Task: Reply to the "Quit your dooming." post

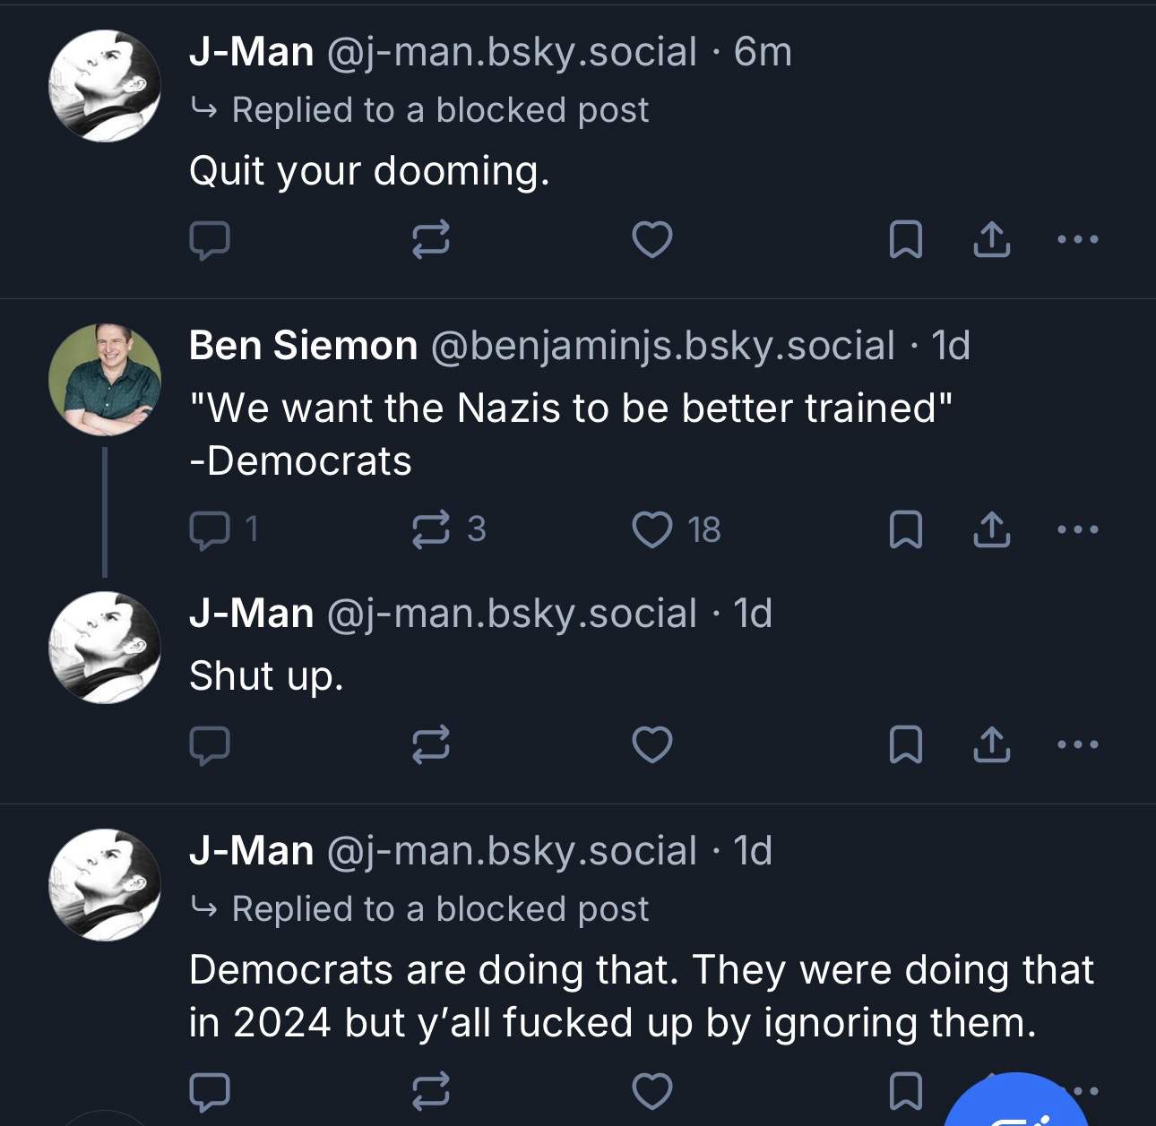Action: [x=210, y=240]
